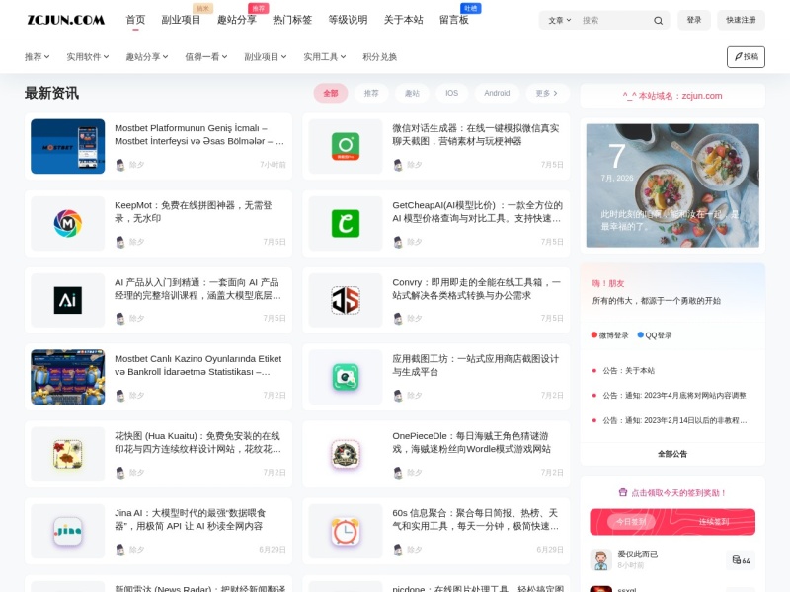The image size is (790, 592).
Task: Expand the 副业项目 submenu in second navbar
Action: point(266,57)
